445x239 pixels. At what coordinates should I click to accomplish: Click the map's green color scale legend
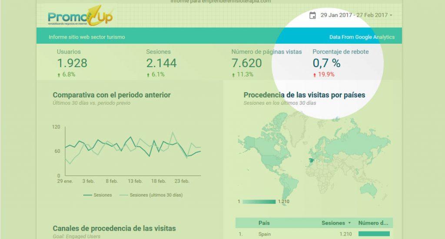(x=259, y=202)
